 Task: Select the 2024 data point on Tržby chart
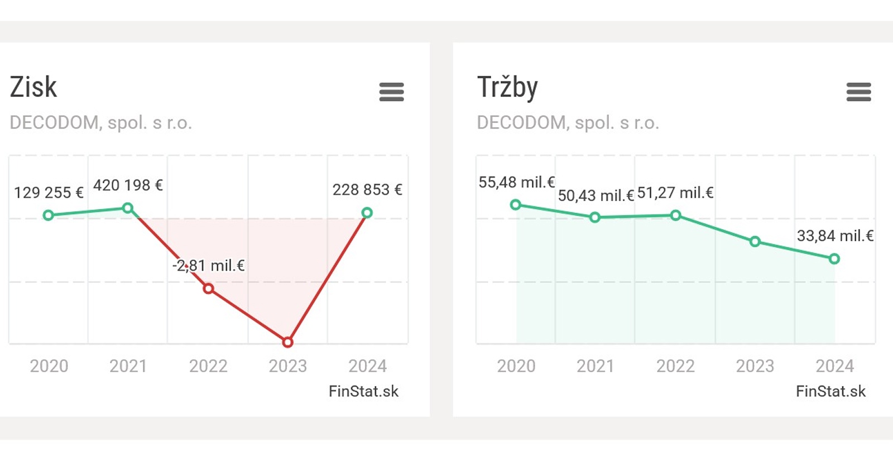834,259
